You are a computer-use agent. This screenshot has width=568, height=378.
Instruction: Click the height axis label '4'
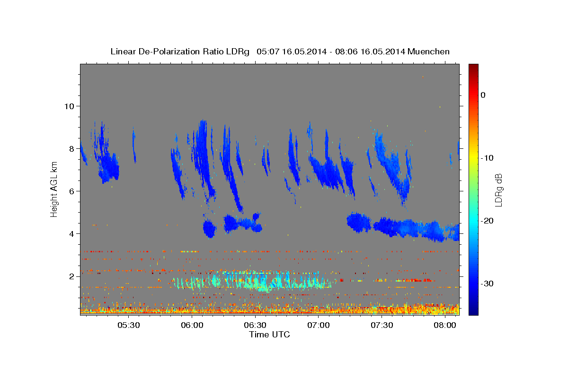[72, 233]
